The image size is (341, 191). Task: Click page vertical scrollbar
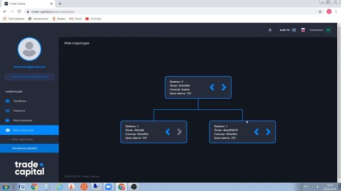[339, 102]
